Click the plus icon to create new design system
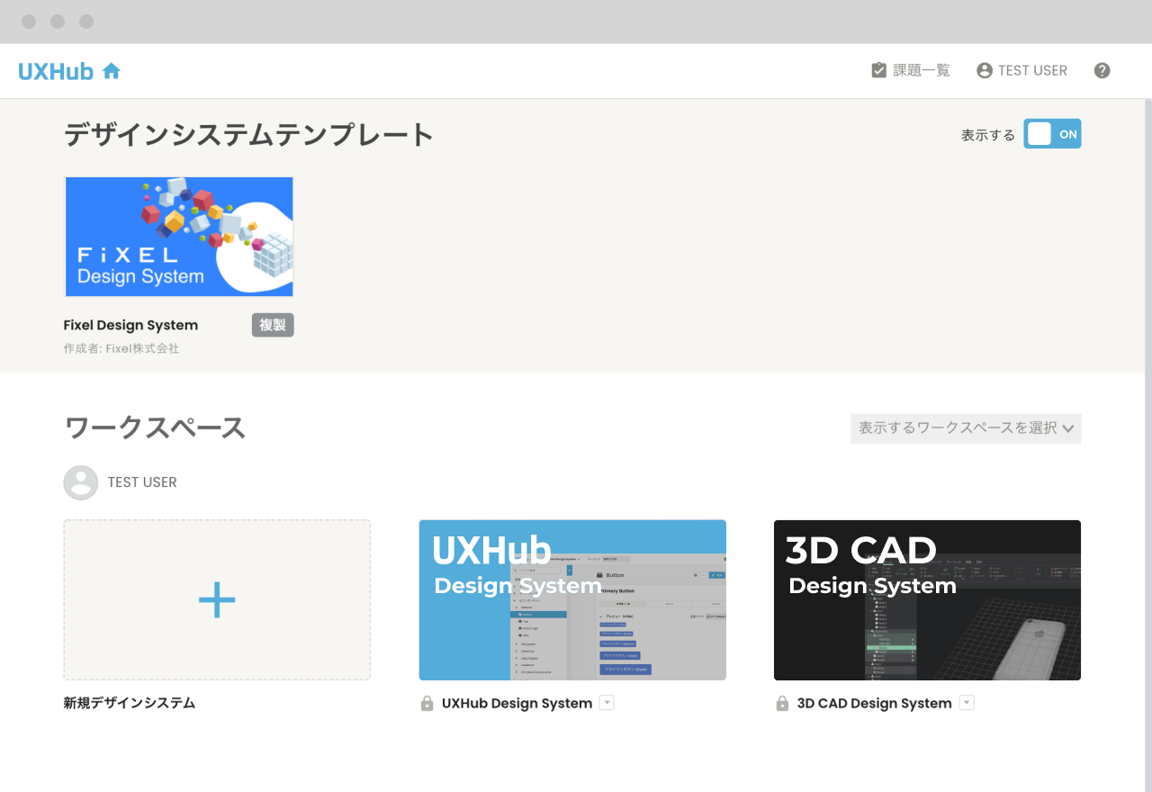 click(x=216, y=599)
